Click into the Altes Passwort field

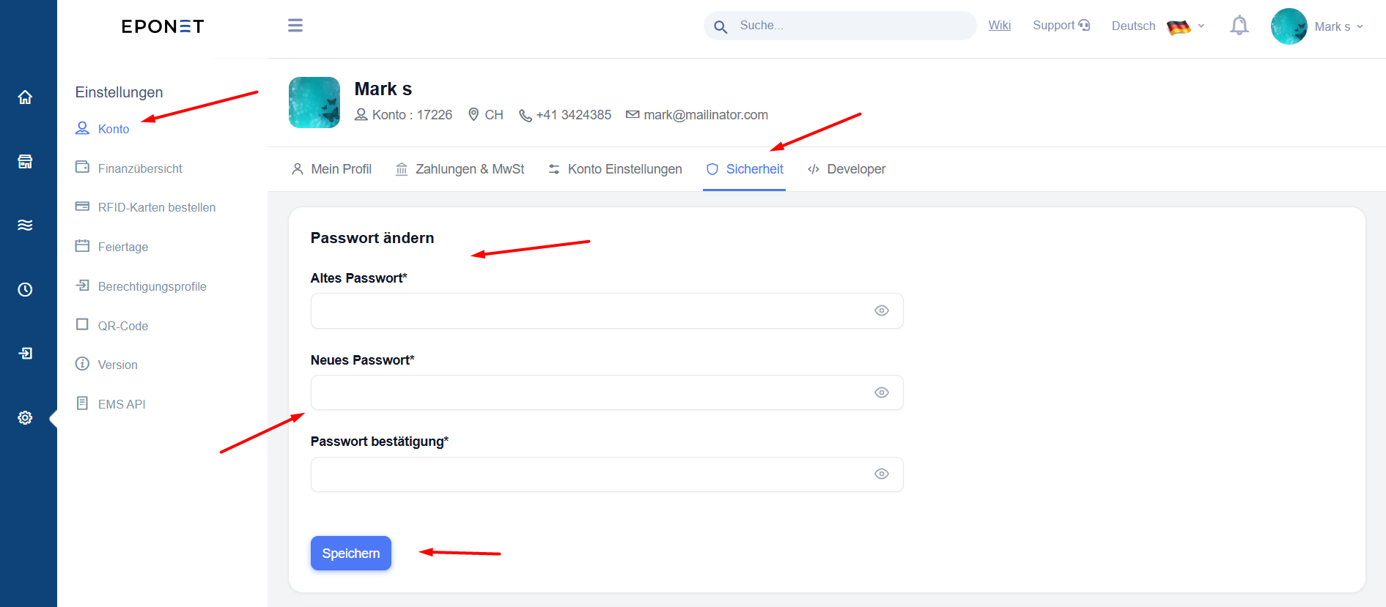pos(607,311)
